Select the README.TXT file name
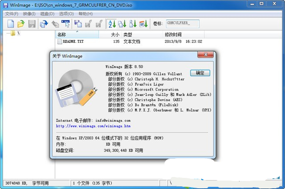285x189 pixels. point(73,41)
